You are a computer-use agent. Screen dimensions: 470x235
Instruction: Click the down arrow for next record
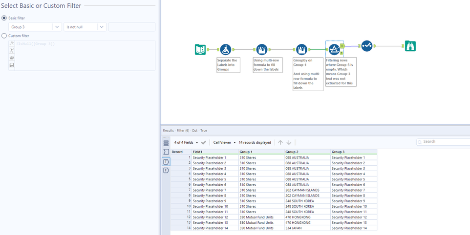pos(289,142)
